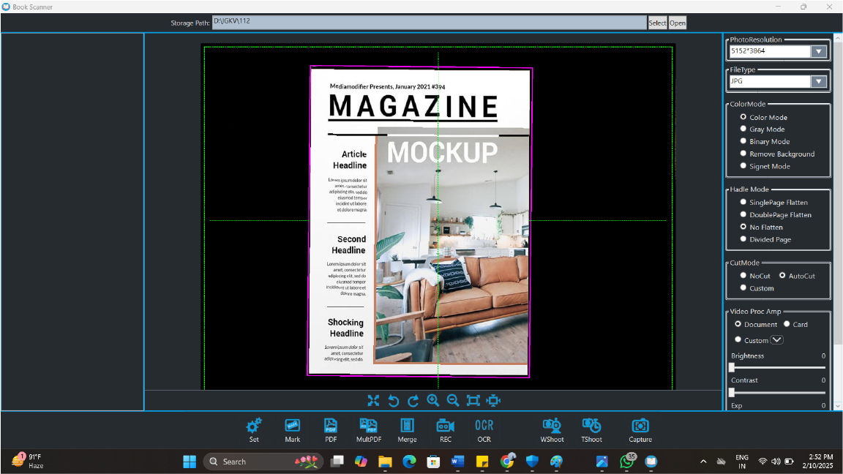Click the Brightness slider handle

[732, 368]
